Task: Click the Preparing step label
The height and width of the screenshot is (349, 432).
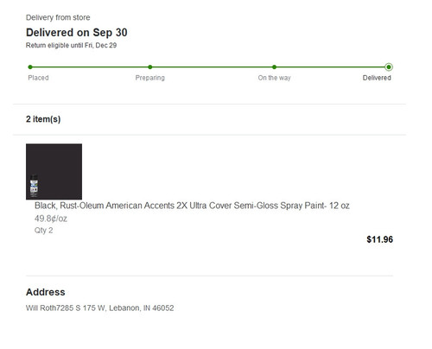Action: (x=150, y=78)
